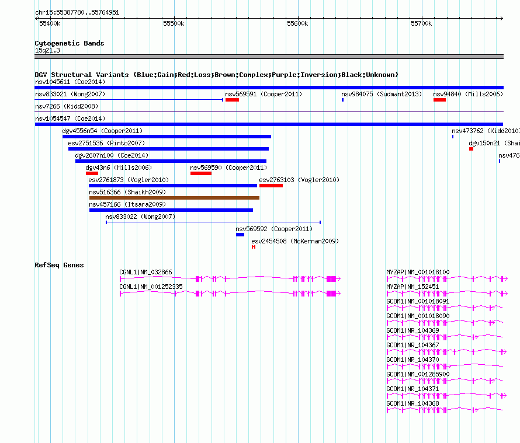Image resolution: width=520 pixels, height=443 pixels.
Task: Click the esv2761873 (Vogler2010) label
Action: click(129, 180)
